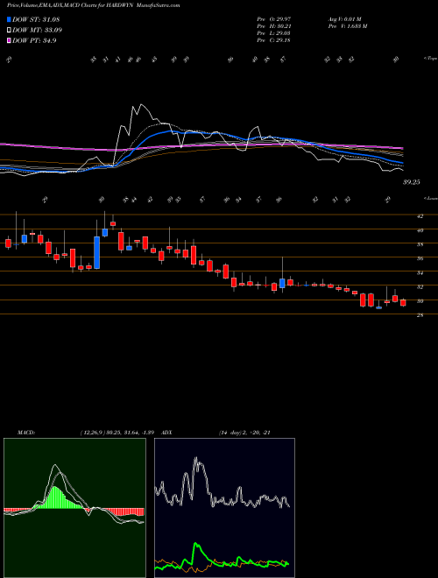The width and height of the screenshot is (438, 578).
Task: Select the 'DOW ST: 31.08' legend label
Action: (x=36, y=19)
